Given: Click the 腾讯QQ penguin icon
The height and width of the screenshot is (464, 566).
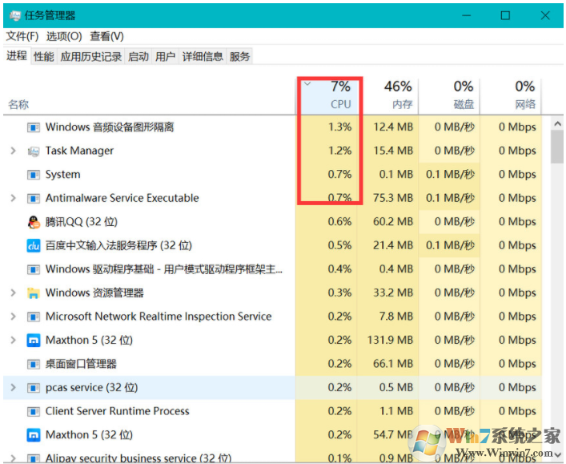Looking at the screenshot, I should 34,222.
